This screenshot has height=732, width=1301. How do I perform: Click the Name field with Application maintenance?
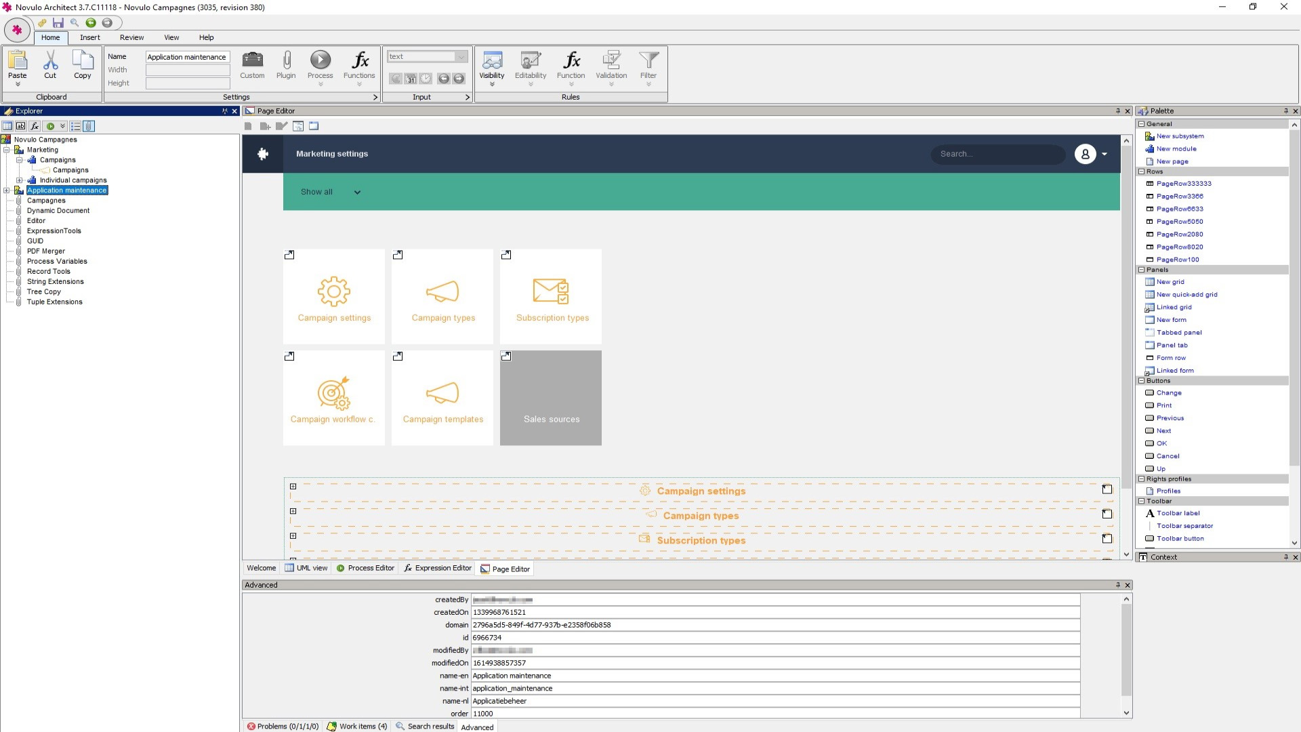188,57
